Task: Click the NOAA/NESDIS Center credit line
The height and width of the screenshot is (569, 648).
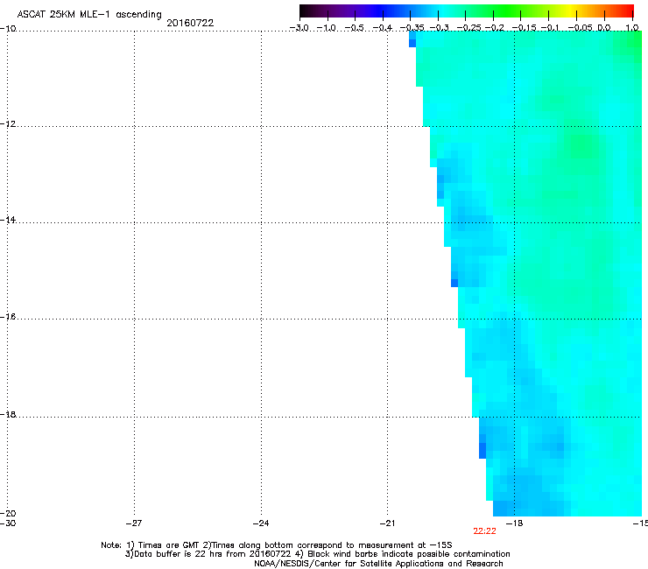Action: [x=378, y=564]
